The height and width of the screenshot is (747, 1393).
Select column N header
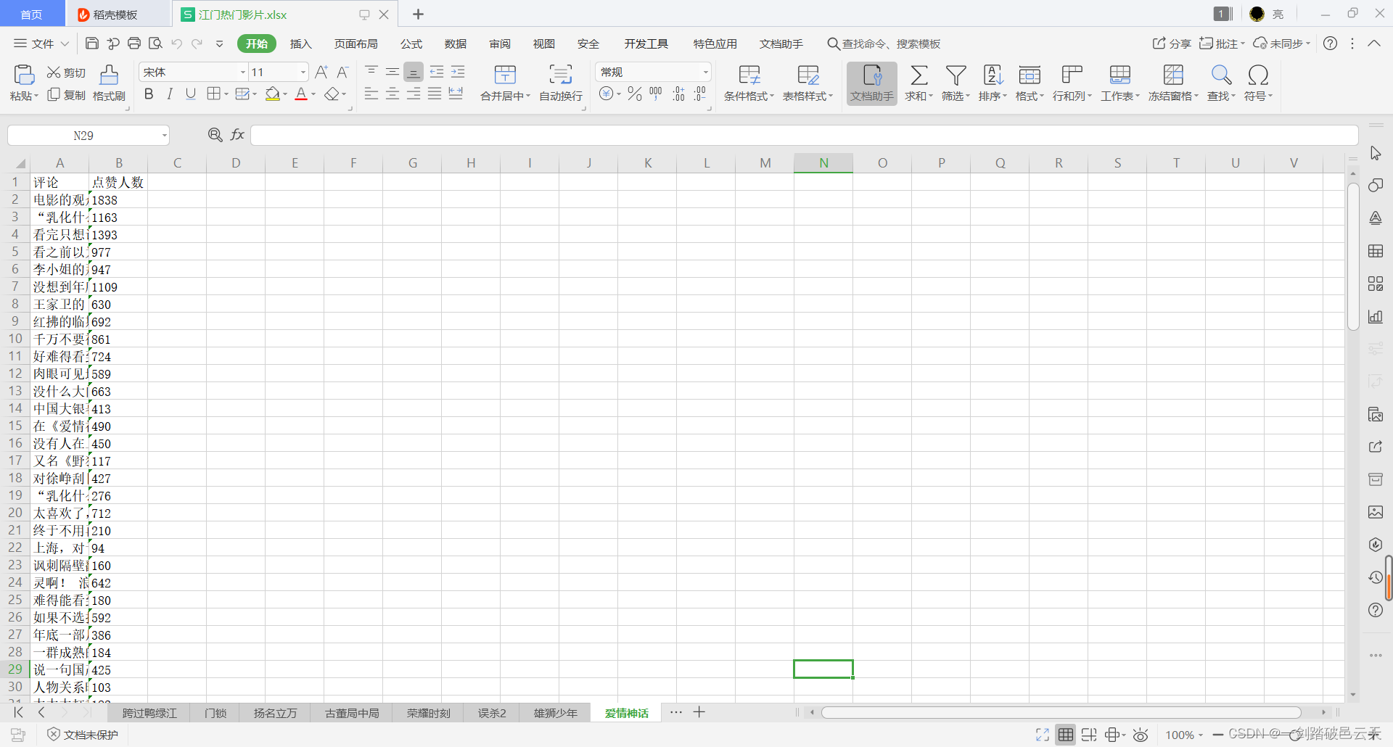823,163
